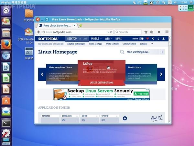The image size is (194, 146).
Task: Launch Firefox from the Ubuntu launcher
Action: coord(6,44)
